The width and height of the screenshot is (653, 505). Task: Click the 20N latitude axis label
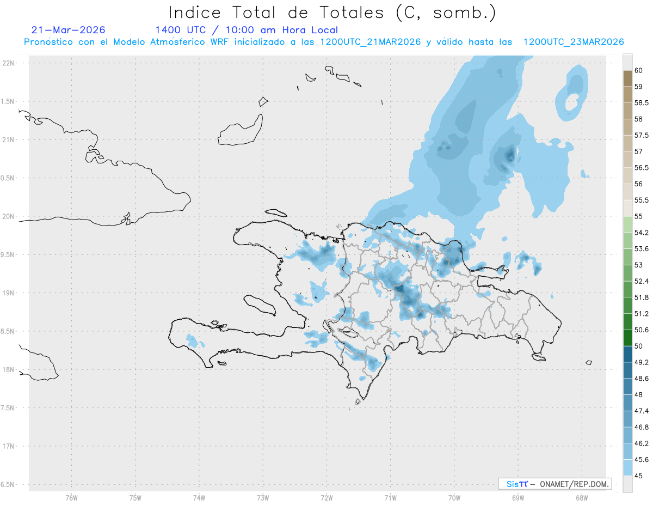coord(9,216)
